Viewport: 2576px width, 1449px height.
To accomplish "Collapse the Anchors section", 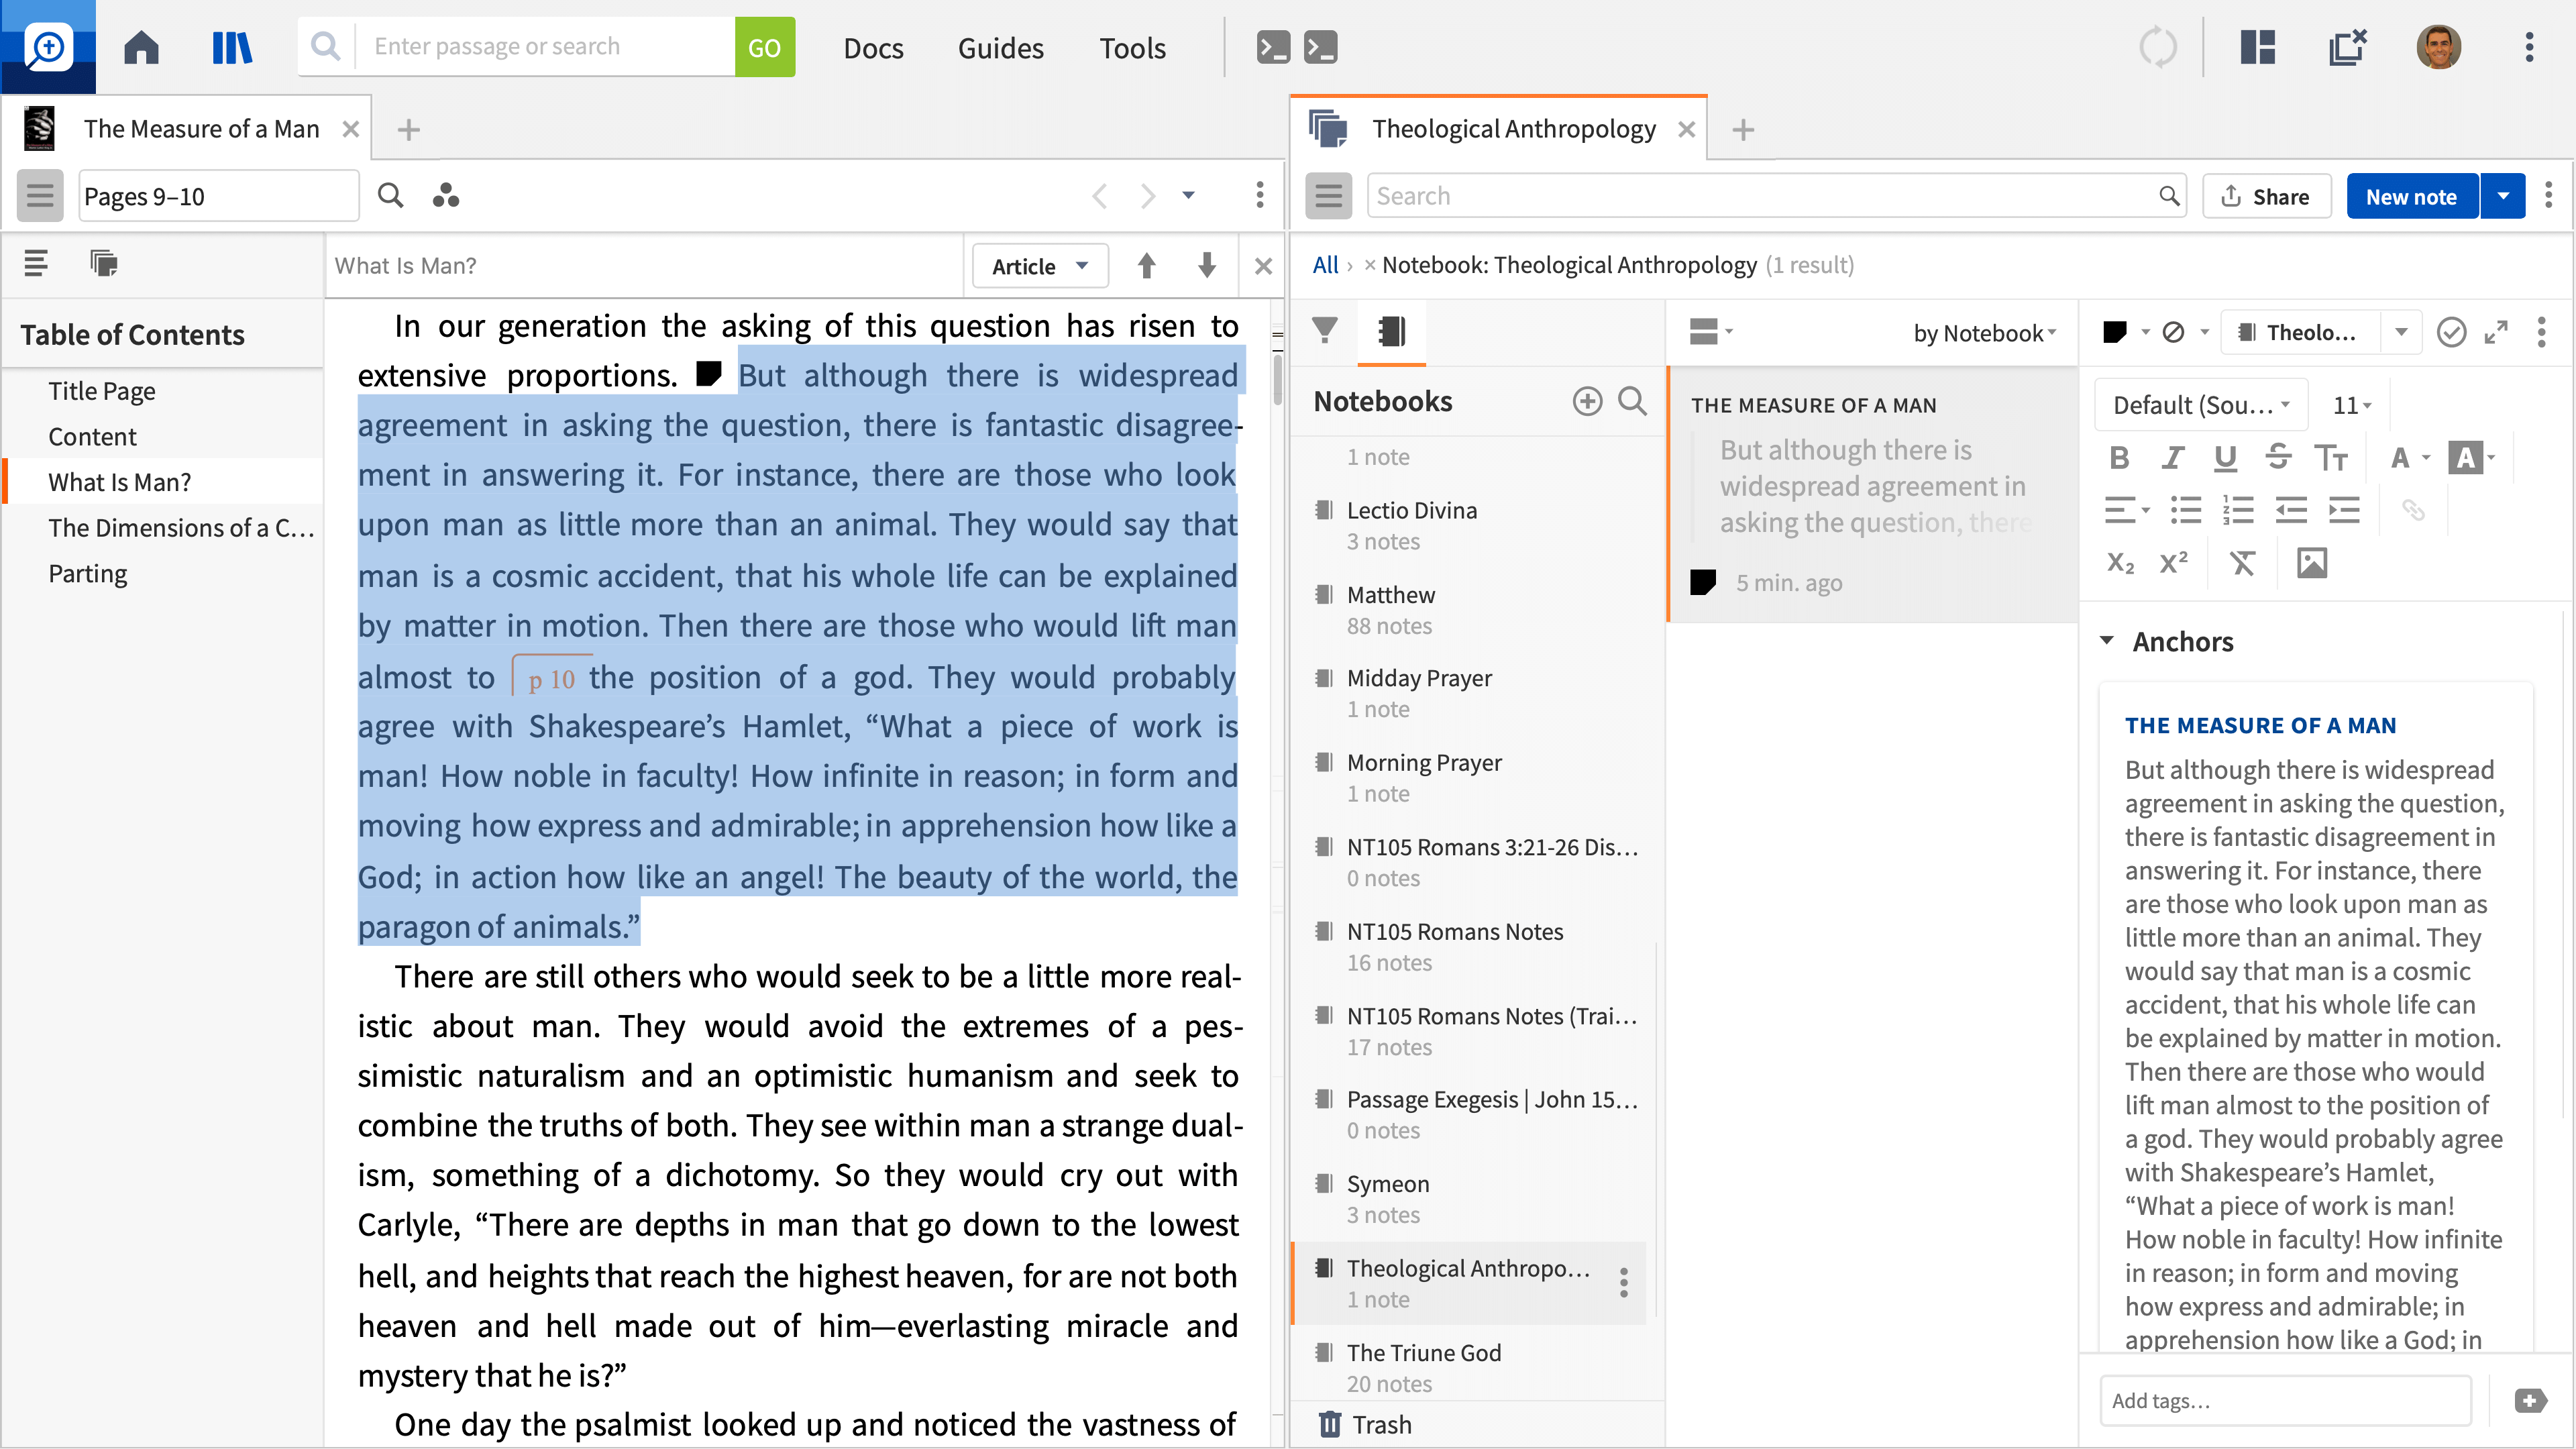I will [x=2107, y=641].
